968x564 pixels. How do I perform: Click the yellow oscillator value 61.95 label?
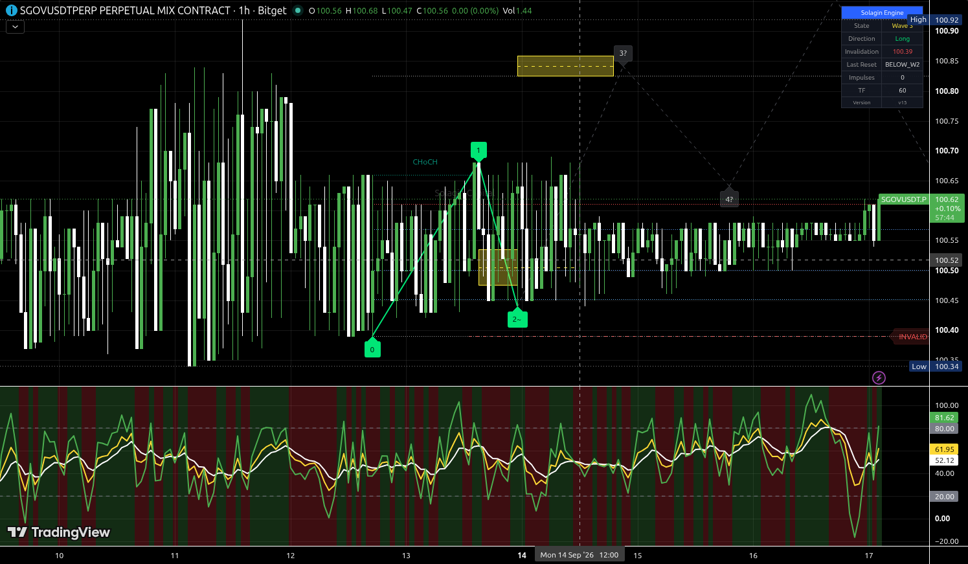[x=945, y=449]
